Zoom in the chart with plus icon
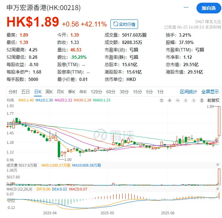 (x=170, y=100)
